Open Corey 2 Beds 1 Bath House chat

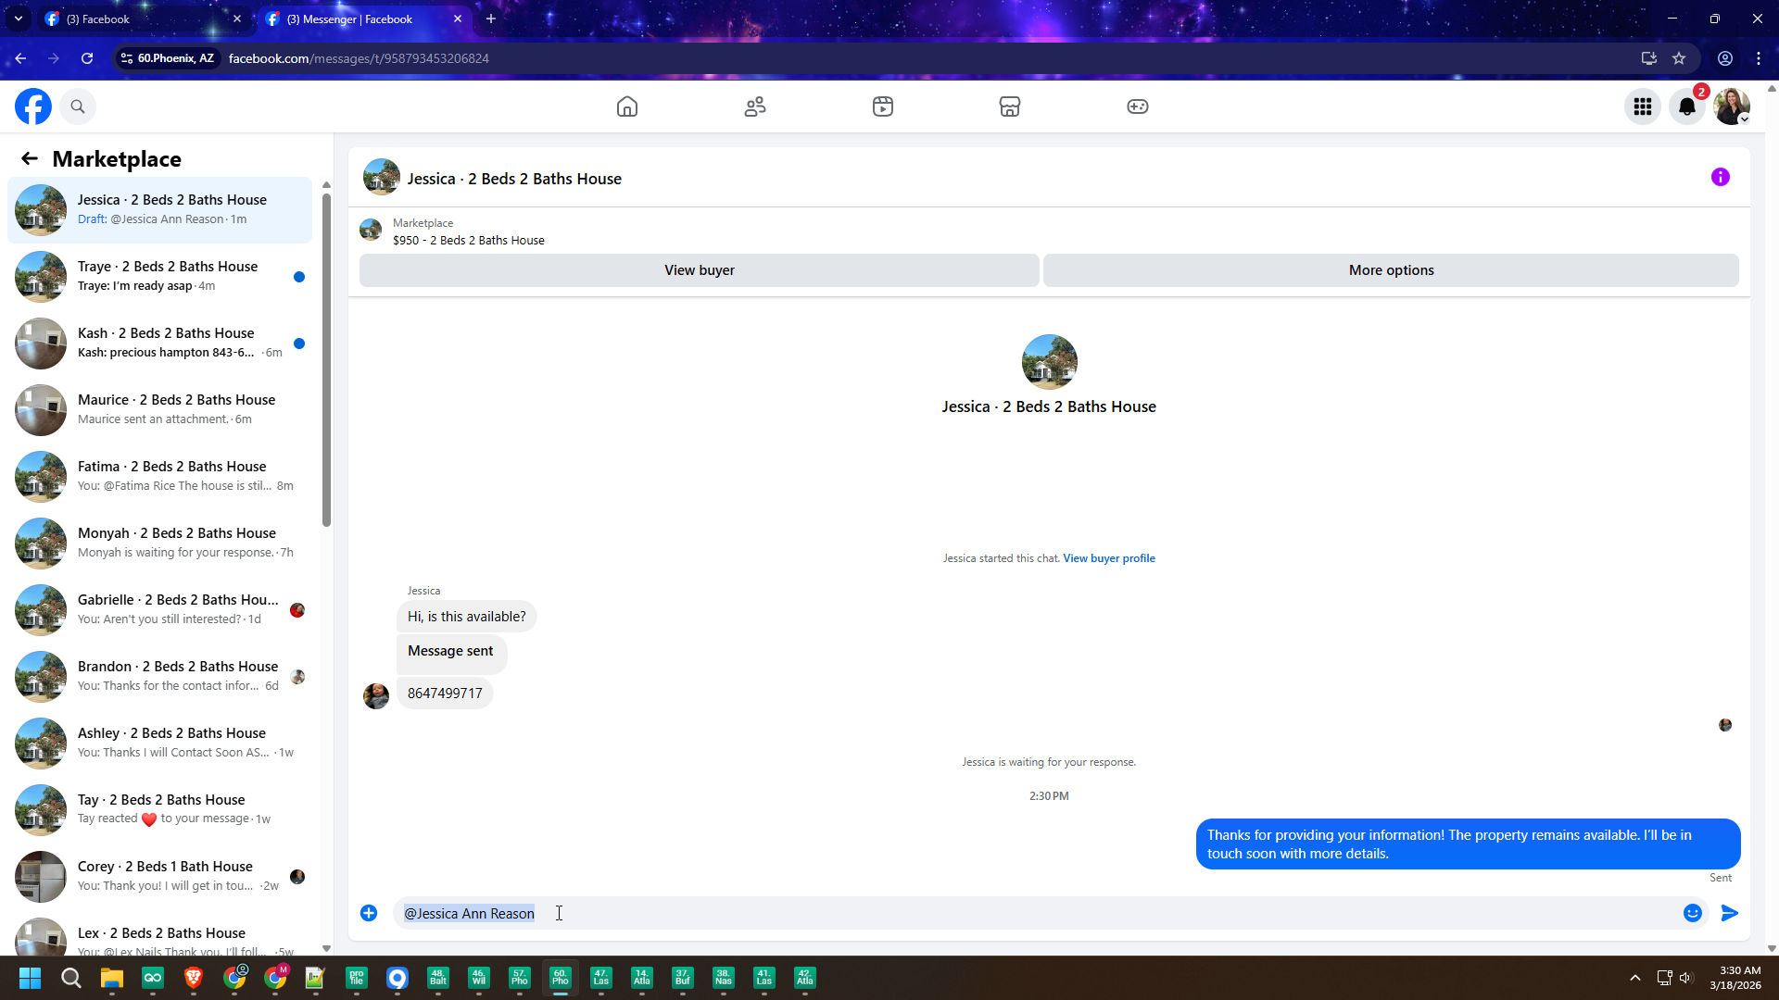coord(159,876)
